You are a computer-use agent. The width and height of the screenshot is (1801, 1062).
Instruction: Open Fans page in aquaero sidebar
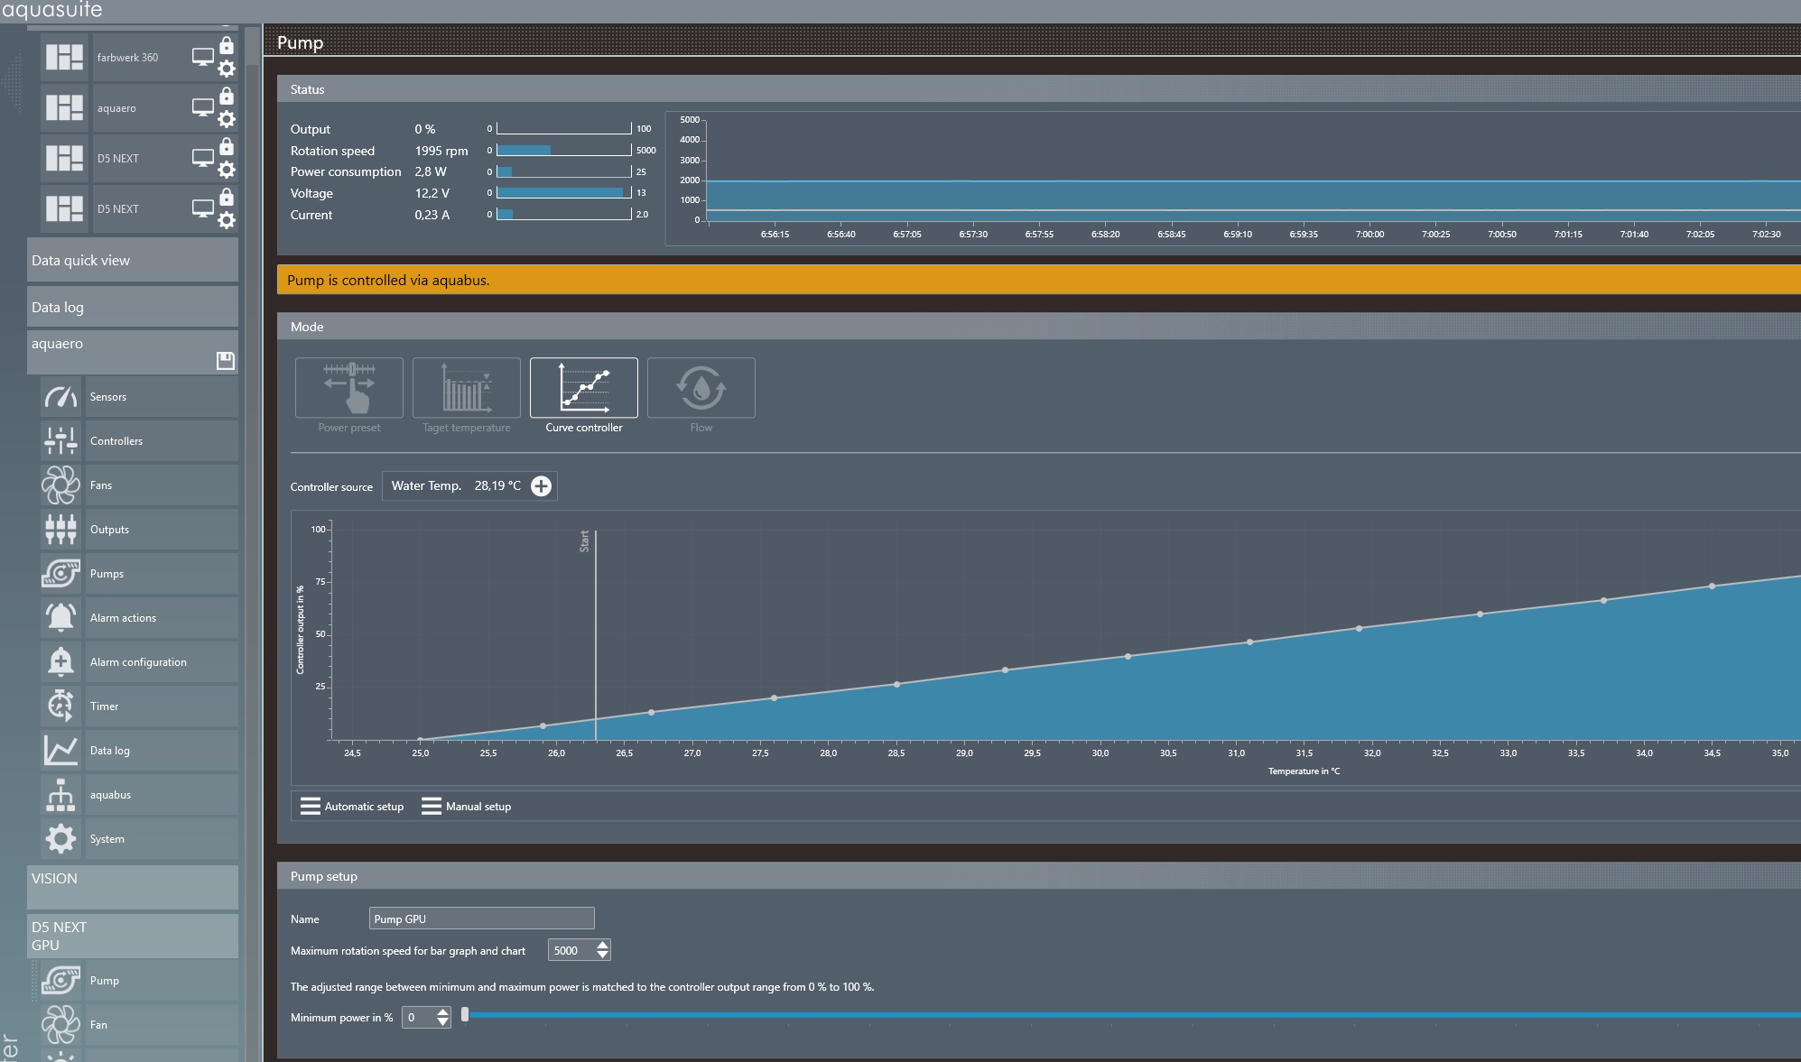(x=101, y=485)
